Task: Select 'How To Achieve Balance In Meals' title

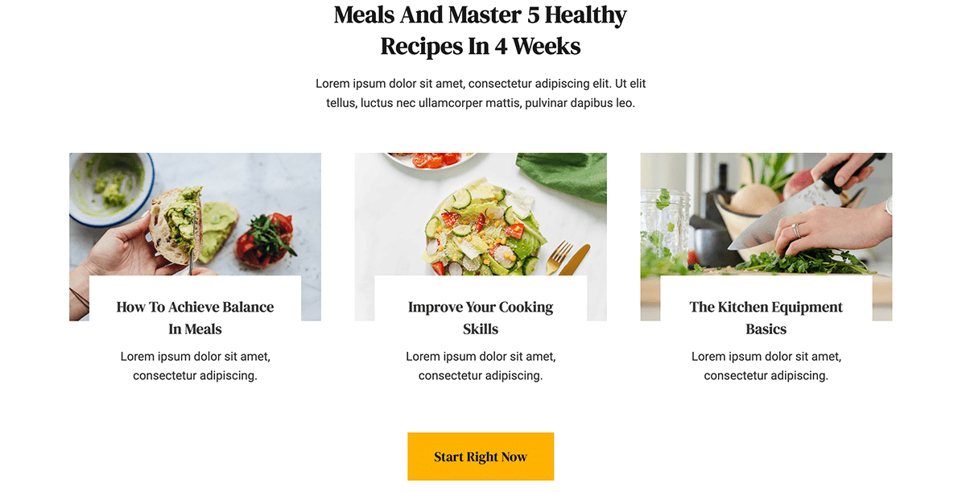Action: (x=195, y=318)
